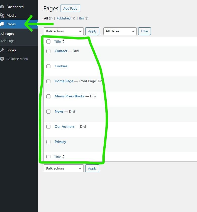Click the bottom Apply button
Viewport: 197px width, 212px height.
click(x=92, y=168)
